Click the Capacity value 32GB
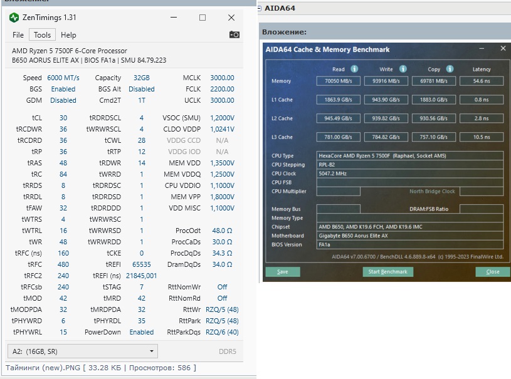Image resolution: width=511 pixels, height=379 pixels. click(x=142, y=78)
